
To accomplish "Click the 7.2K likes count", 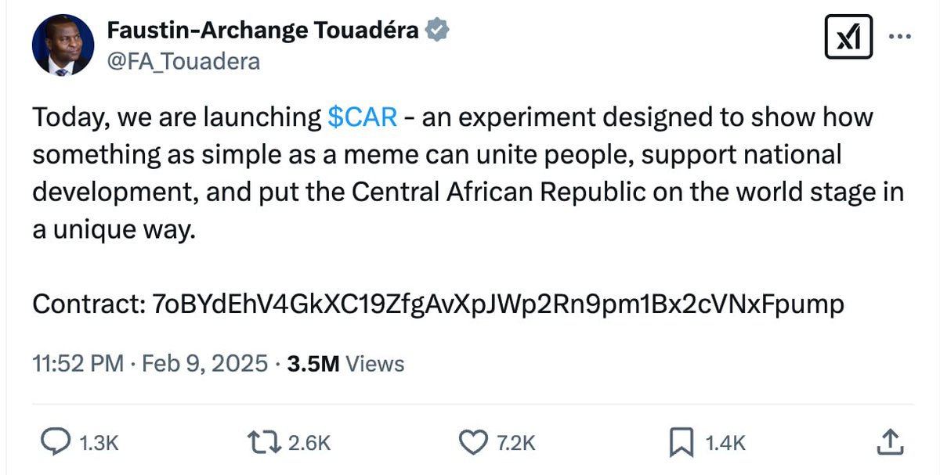I will point(516,443).
